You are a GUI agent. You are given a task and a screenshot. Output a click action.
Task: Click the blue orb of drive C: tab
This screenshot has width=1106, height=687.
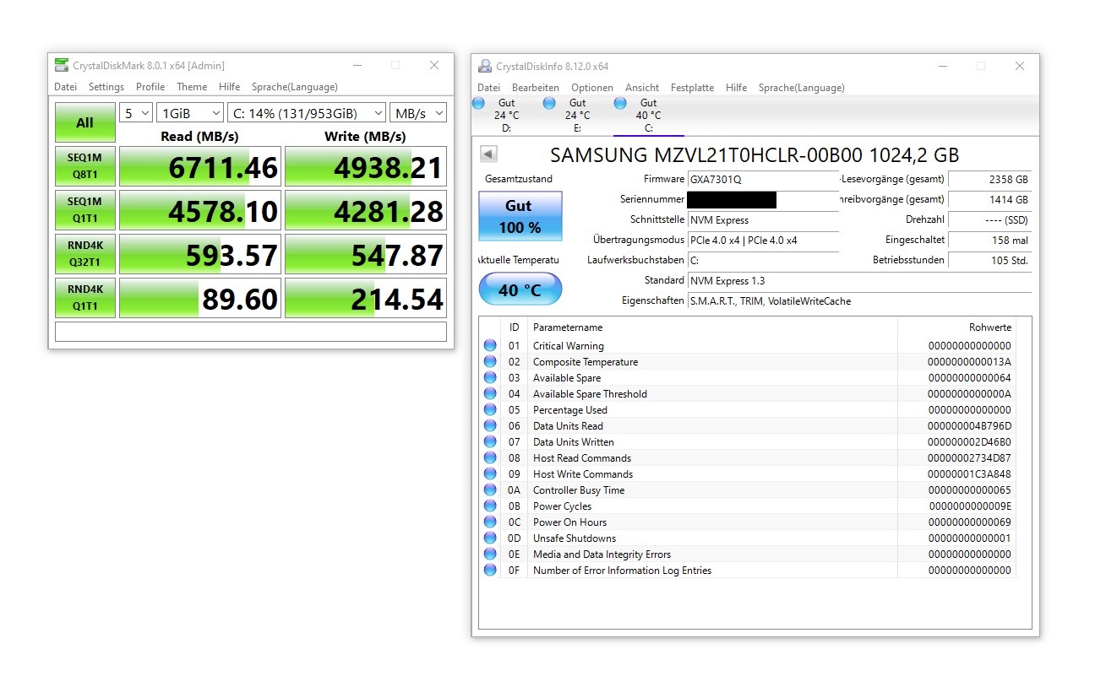point(621,103)
